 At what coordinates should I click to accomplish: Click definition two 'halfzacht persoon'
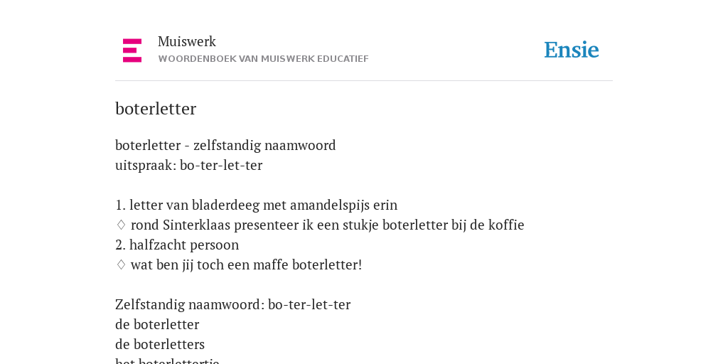177,245
